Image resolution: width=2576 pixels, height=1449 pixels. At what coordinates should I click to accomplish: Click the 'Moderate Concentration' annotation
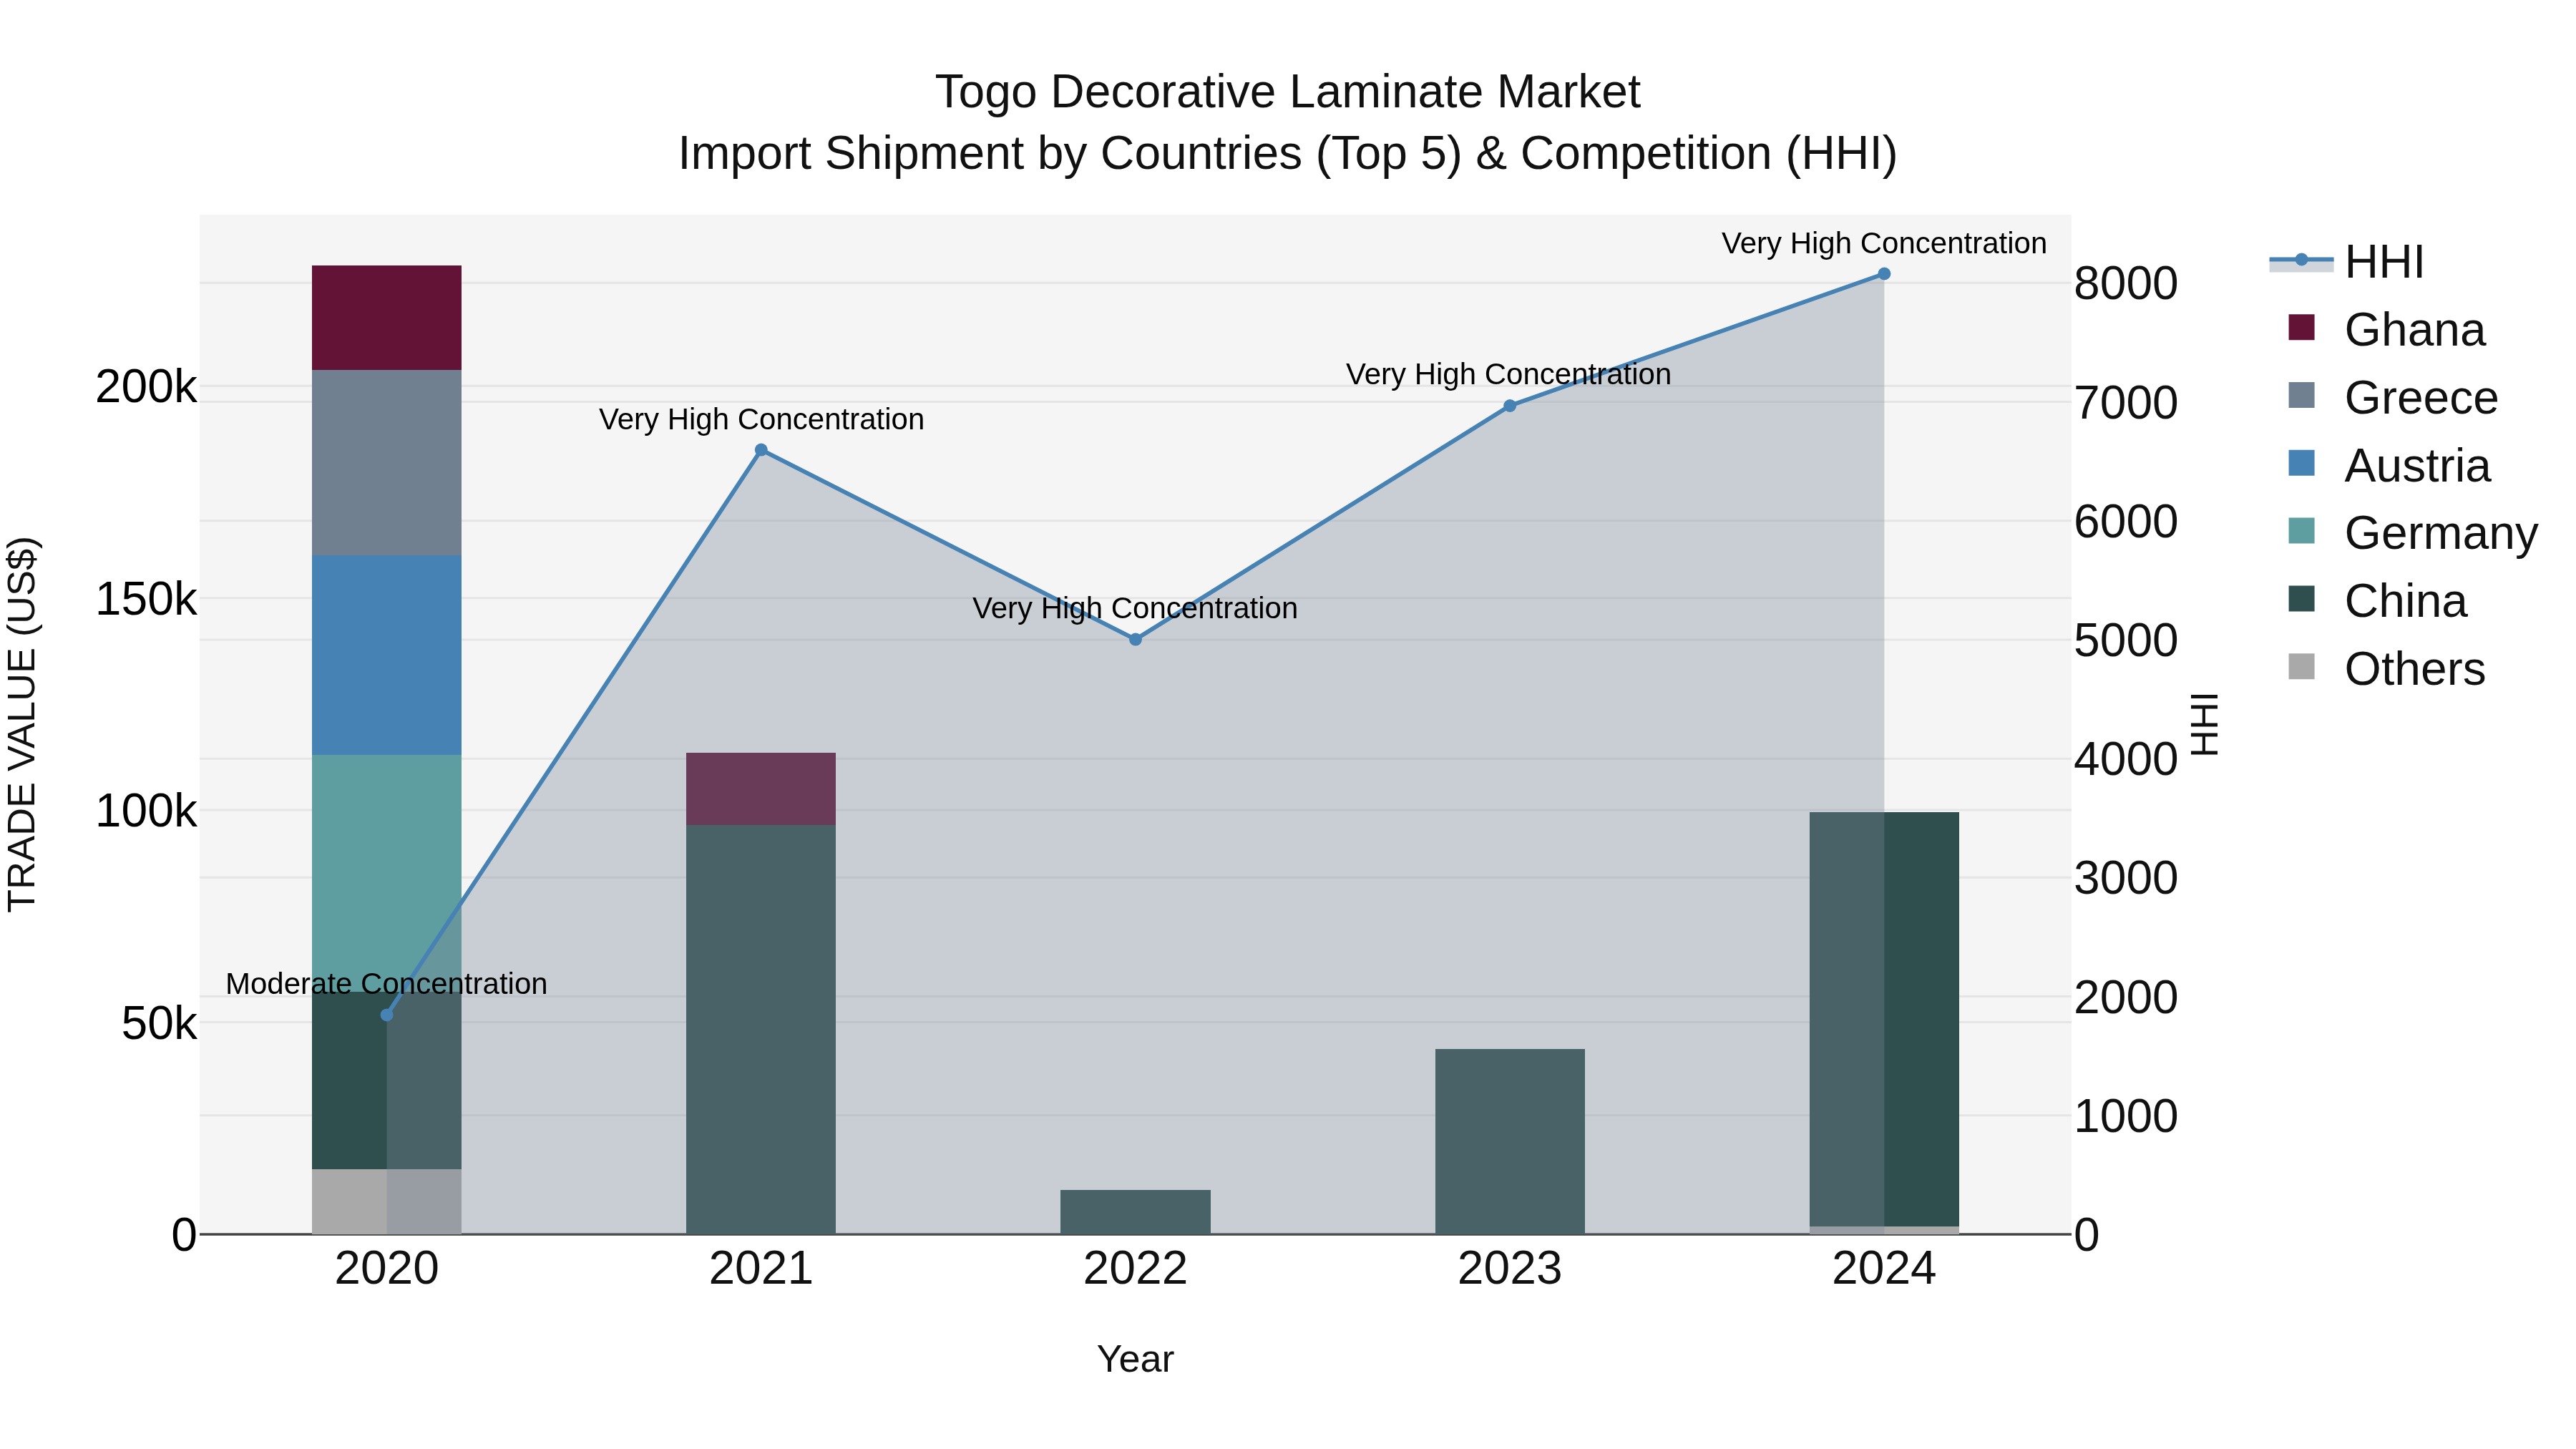pyautogui.click(x=387, y=984)
